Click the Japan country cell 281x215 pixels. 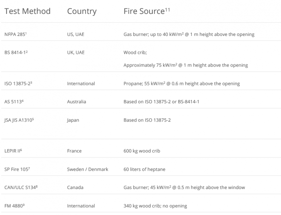73,120
